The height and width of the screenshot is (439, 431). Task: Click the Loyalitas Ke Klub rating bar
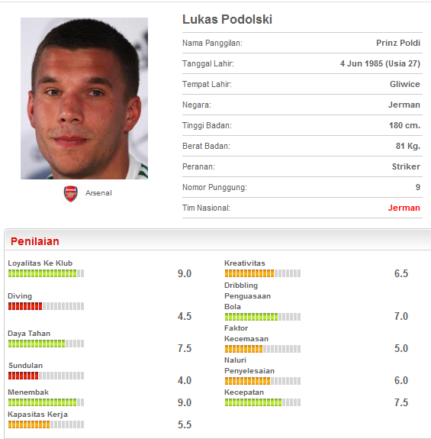(46, 273)
